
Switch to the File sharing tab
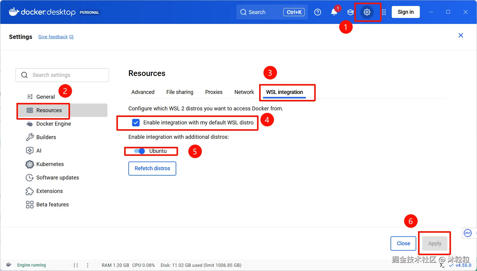(x=180, y=92)
